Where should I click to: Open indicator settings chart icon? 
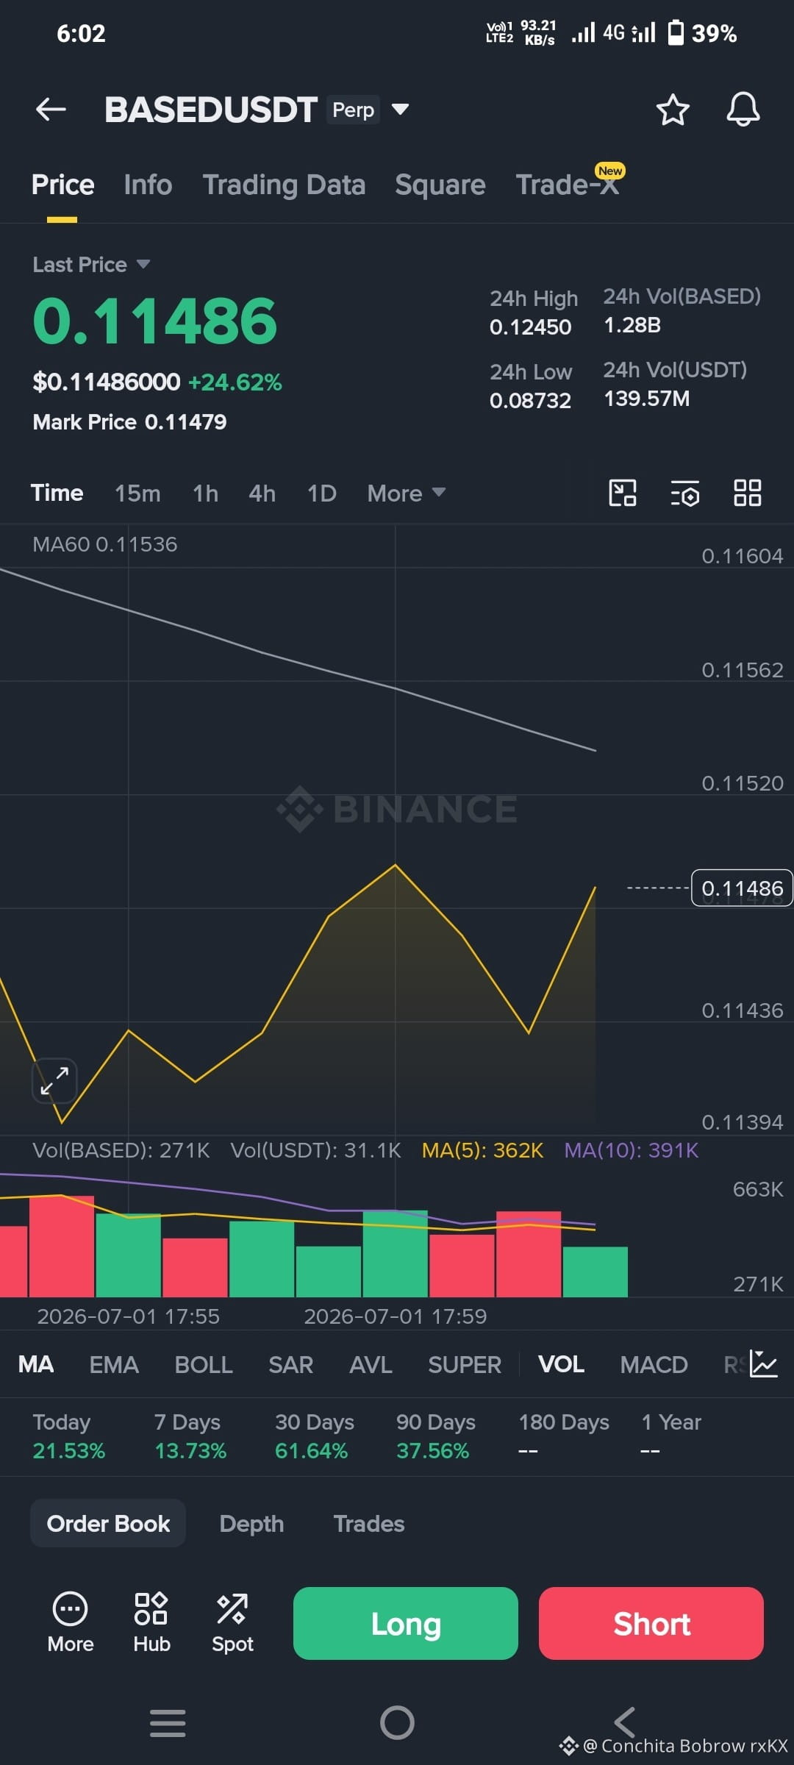pos(763,1364)
